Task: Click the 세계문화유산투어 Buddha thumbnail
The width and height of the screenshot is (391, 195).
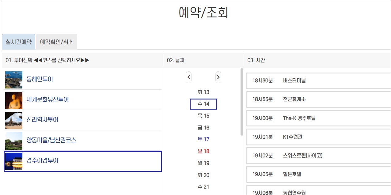Action: [13, 100]
